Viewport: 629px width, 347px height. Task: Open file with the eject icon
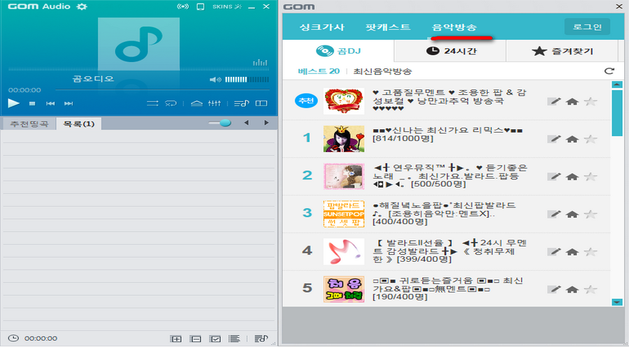[x=196, y=103]
